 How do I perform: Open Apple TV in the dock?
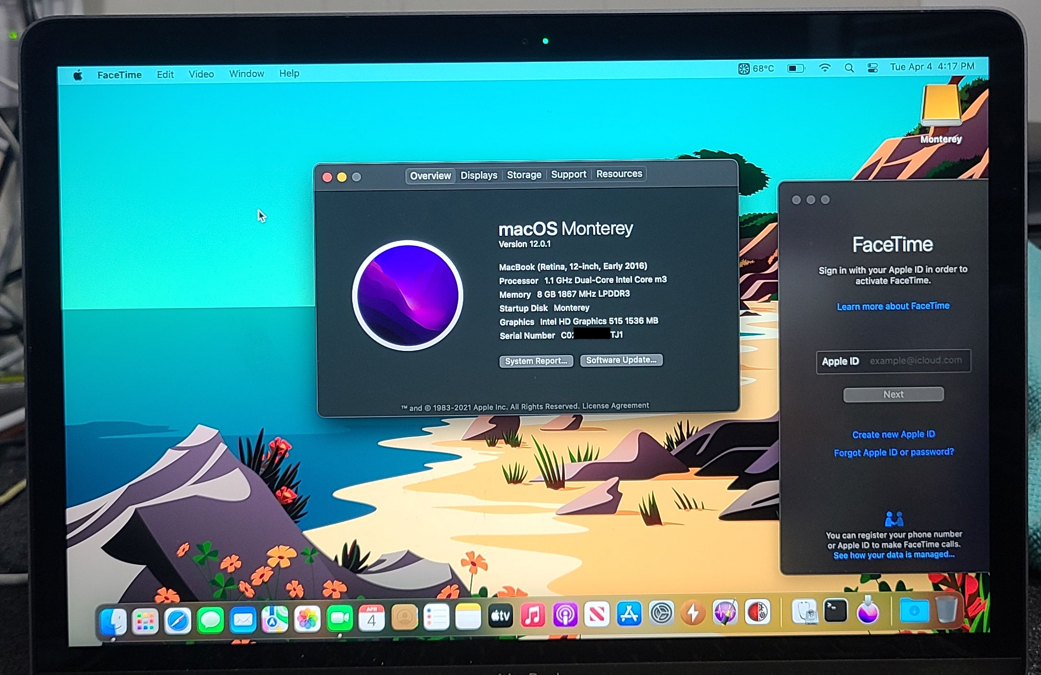pos(500,616)
